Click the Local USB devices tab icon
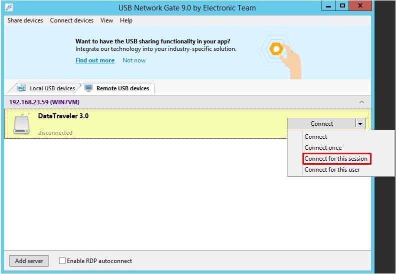This screenshot has width=396, height=274. point(21,88)
